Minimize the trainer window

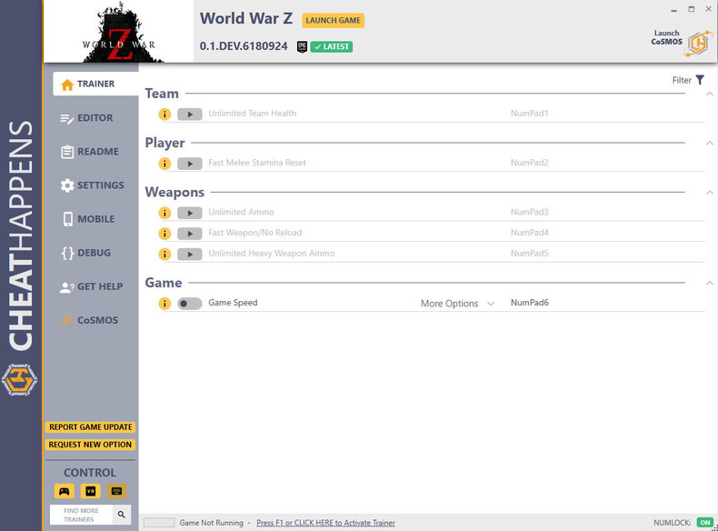pos(673,10)
